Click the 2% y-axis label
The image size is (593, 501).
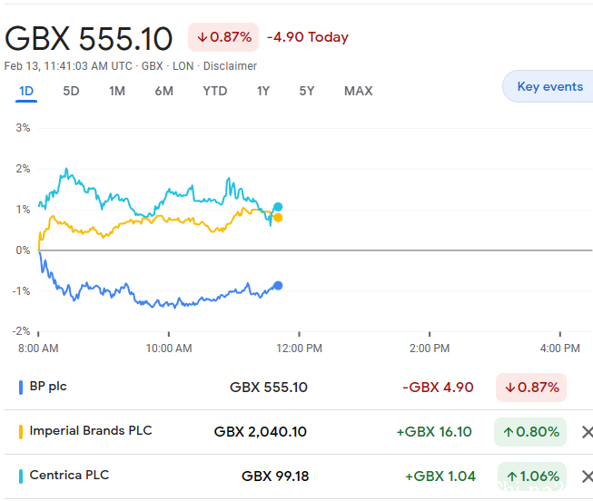click(23, 169)
